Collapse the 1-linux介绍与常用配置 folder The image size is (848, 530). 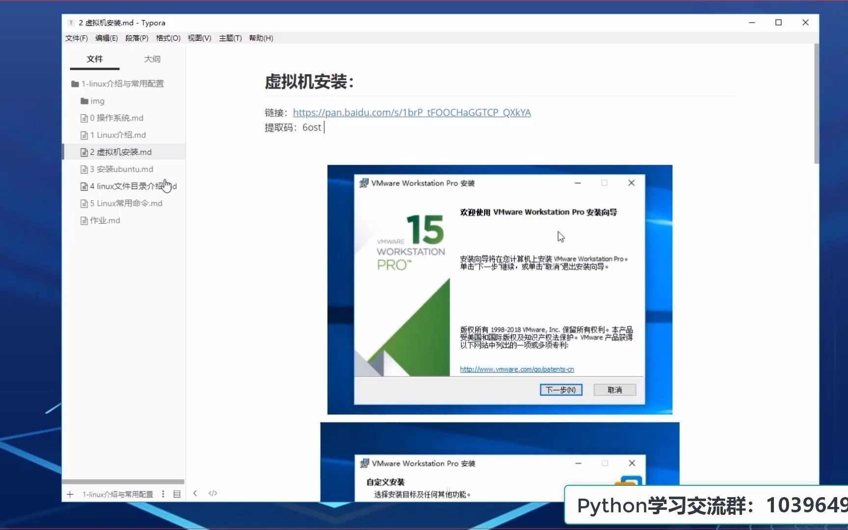[x=123, y=84]
